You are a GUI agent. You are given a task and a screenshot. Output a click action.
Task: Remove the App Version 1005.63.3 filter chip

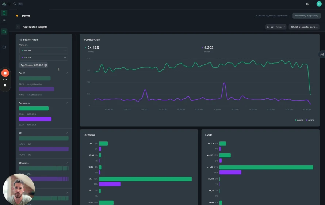pyautogui.click(x=46, y=65)
